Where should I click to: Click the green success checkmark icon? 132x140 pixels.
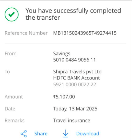(12, 14)
